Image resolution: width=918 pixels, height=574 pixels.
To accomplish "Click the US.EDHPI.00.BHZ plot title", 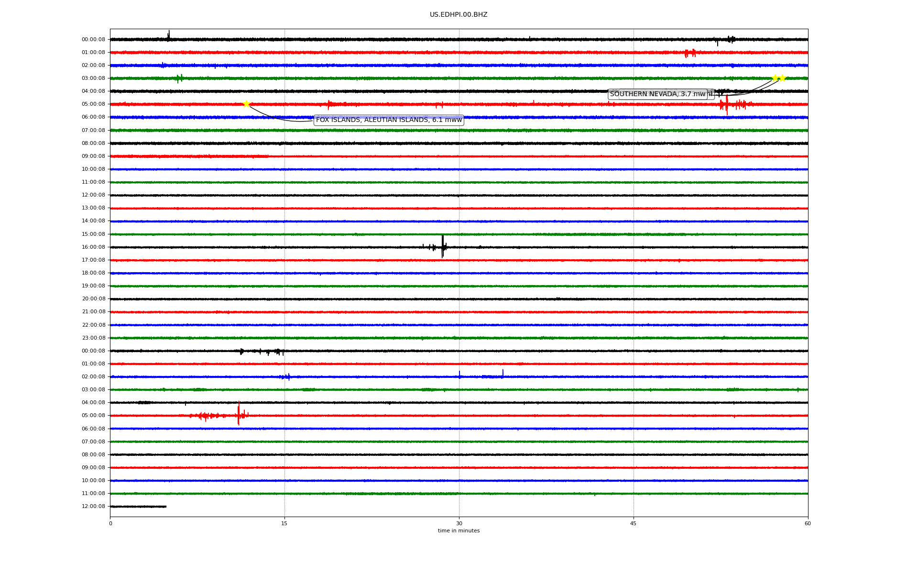I will [x=459, y=15].
